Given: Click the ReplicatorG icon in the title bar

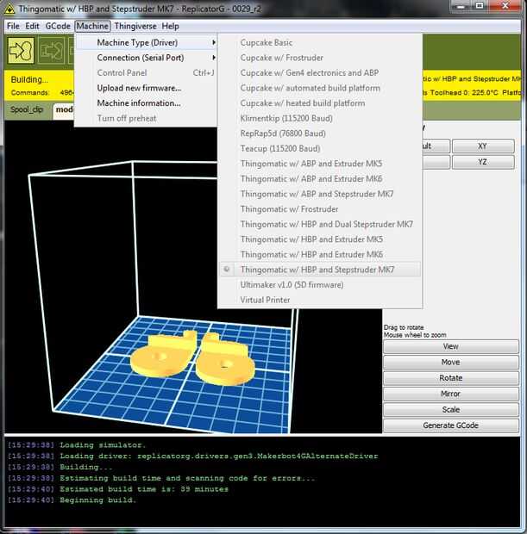Looking at the screenshot, I should 9,9.
